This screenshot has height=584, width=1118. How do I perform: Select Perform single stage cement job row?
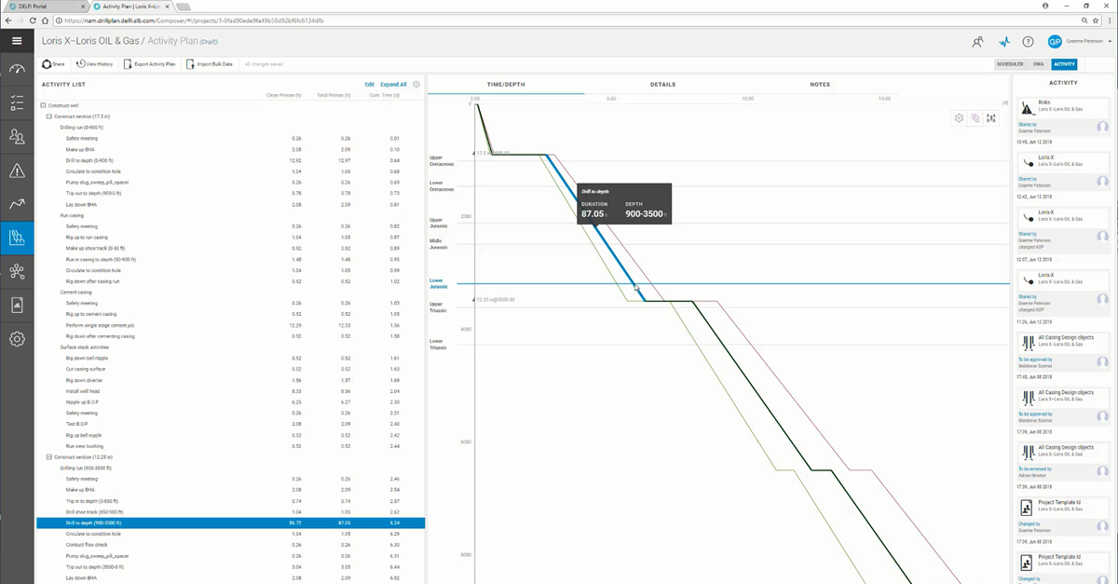(230, 325)
